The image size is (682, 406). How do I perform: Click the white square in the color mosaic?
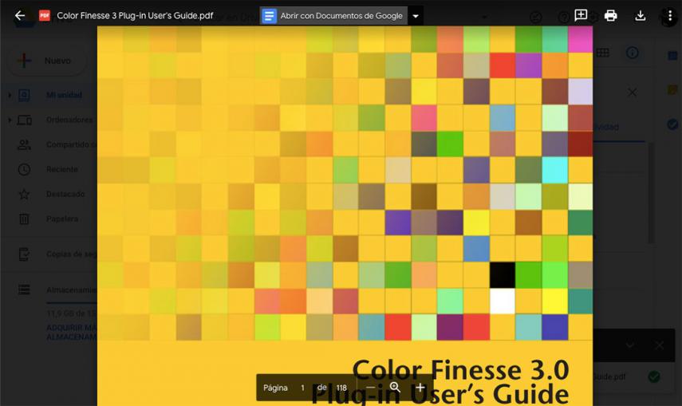503,302
